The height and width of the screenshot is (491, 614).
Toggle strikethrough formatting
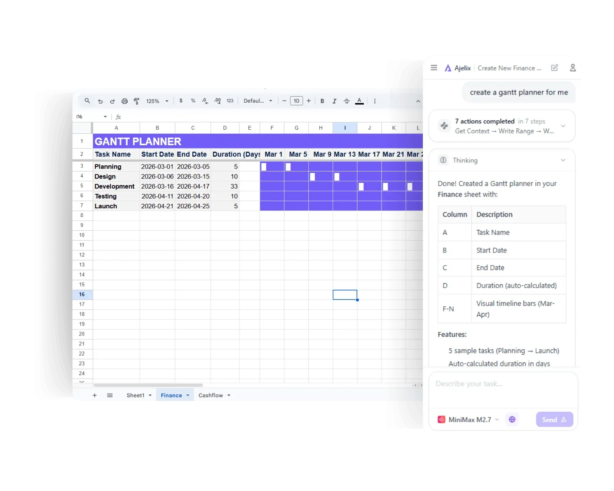(x=347, y=101)
